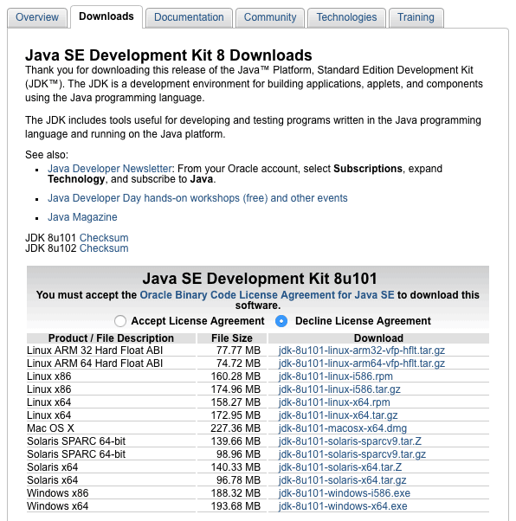Open Java Developer Day workshops link

point(197,198)
